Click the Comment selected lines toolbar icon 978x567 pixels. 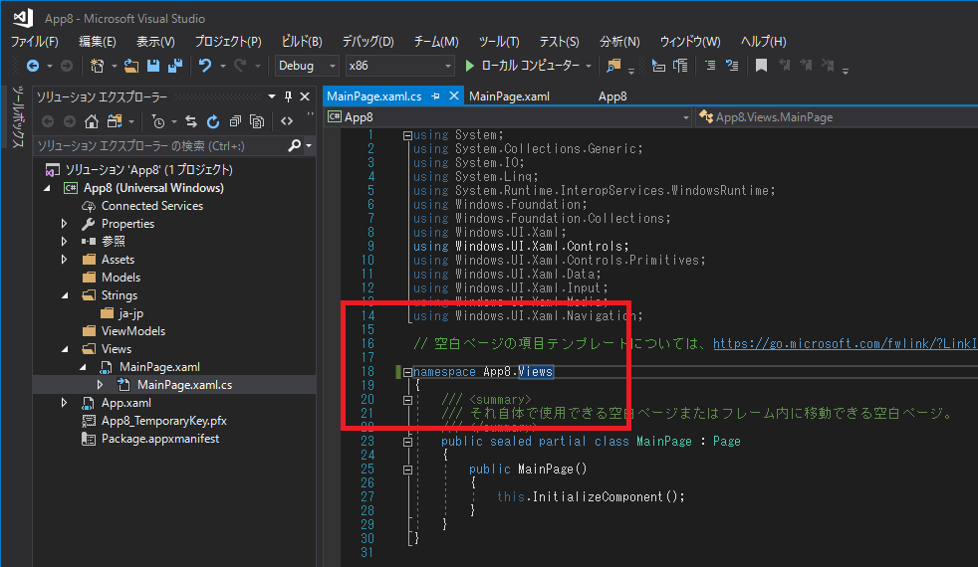coord(658,66)
